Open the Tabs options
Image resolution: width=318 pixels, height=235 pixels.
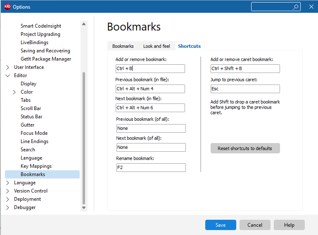[x=26, y=100]
